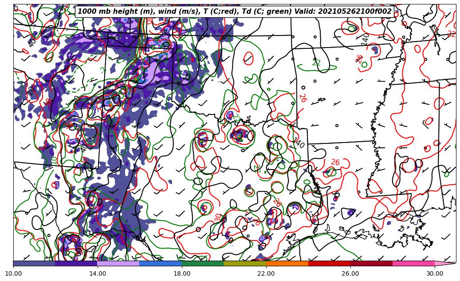Select the lavender 14–16 colorbar segment
This screenshot has width=460, height=281.
tap(118, 263)
